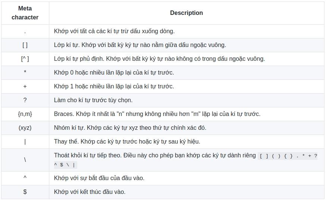Click the "[^ ]" negated class cell

click(x=25, y=59)
